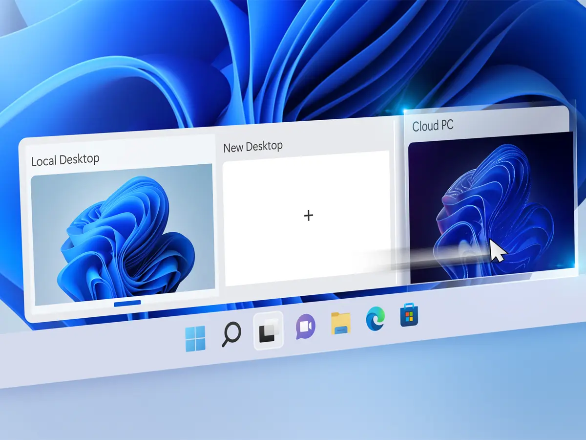Open File Explorer from the taskbar
The image size is (586, 440).
click(x=341, y=323)
